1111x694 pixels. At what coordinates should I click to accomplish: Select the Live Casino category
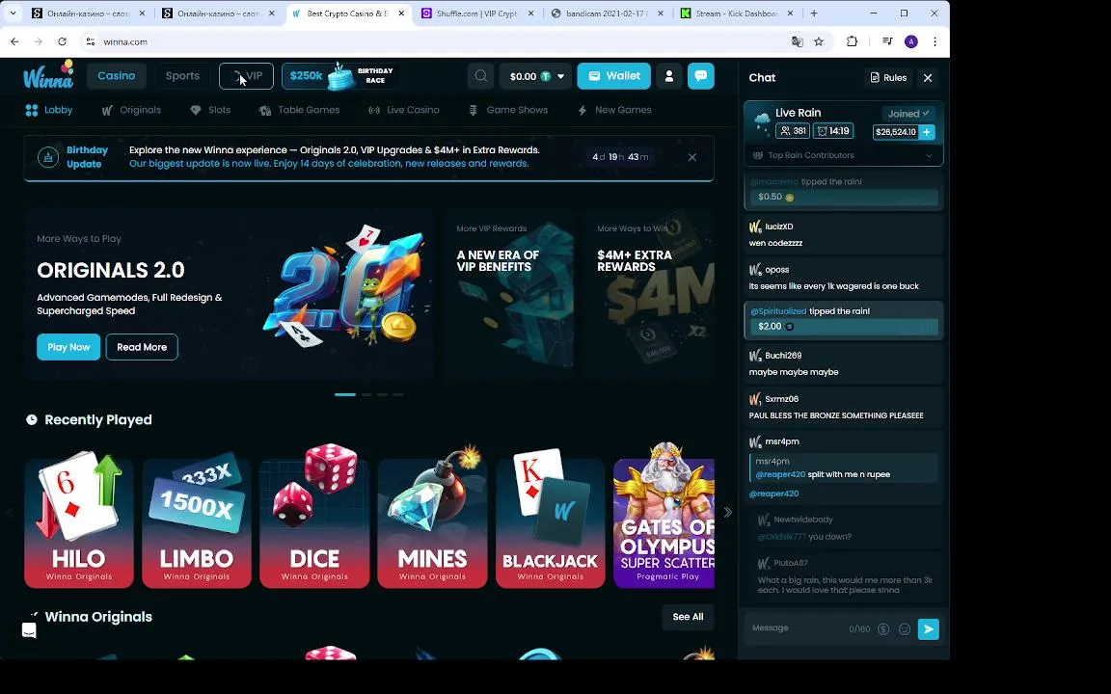tap(404, 110)
